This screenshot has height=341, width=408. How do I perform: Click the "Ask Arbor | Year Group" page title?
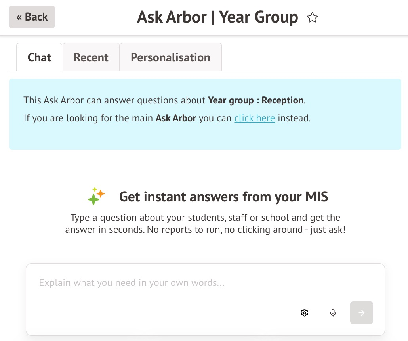(217, 17)
